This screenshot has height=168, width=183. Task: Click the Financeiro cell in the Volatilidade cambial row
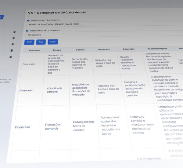click(26, 90)
